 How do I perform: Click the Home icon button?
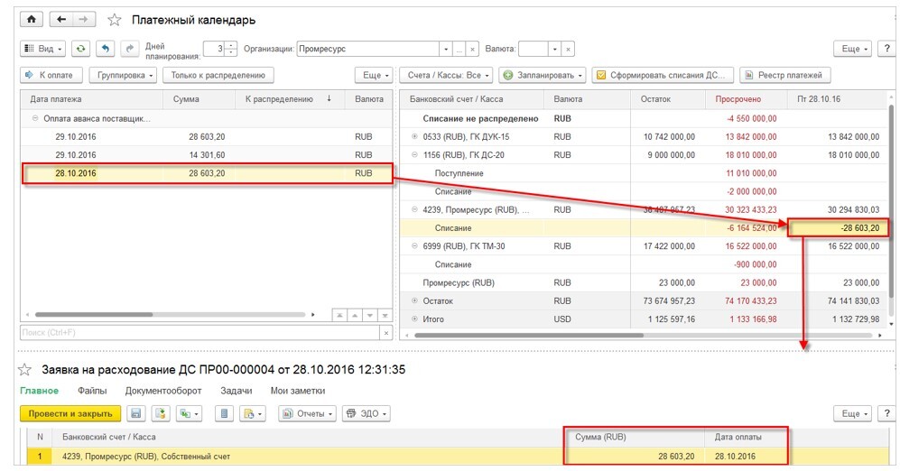tap(32, 20)
